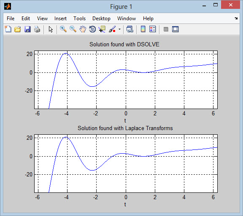Choose the Data Cursor tool
The width and height of the screenshot is (243, 216).
point(102,29)
